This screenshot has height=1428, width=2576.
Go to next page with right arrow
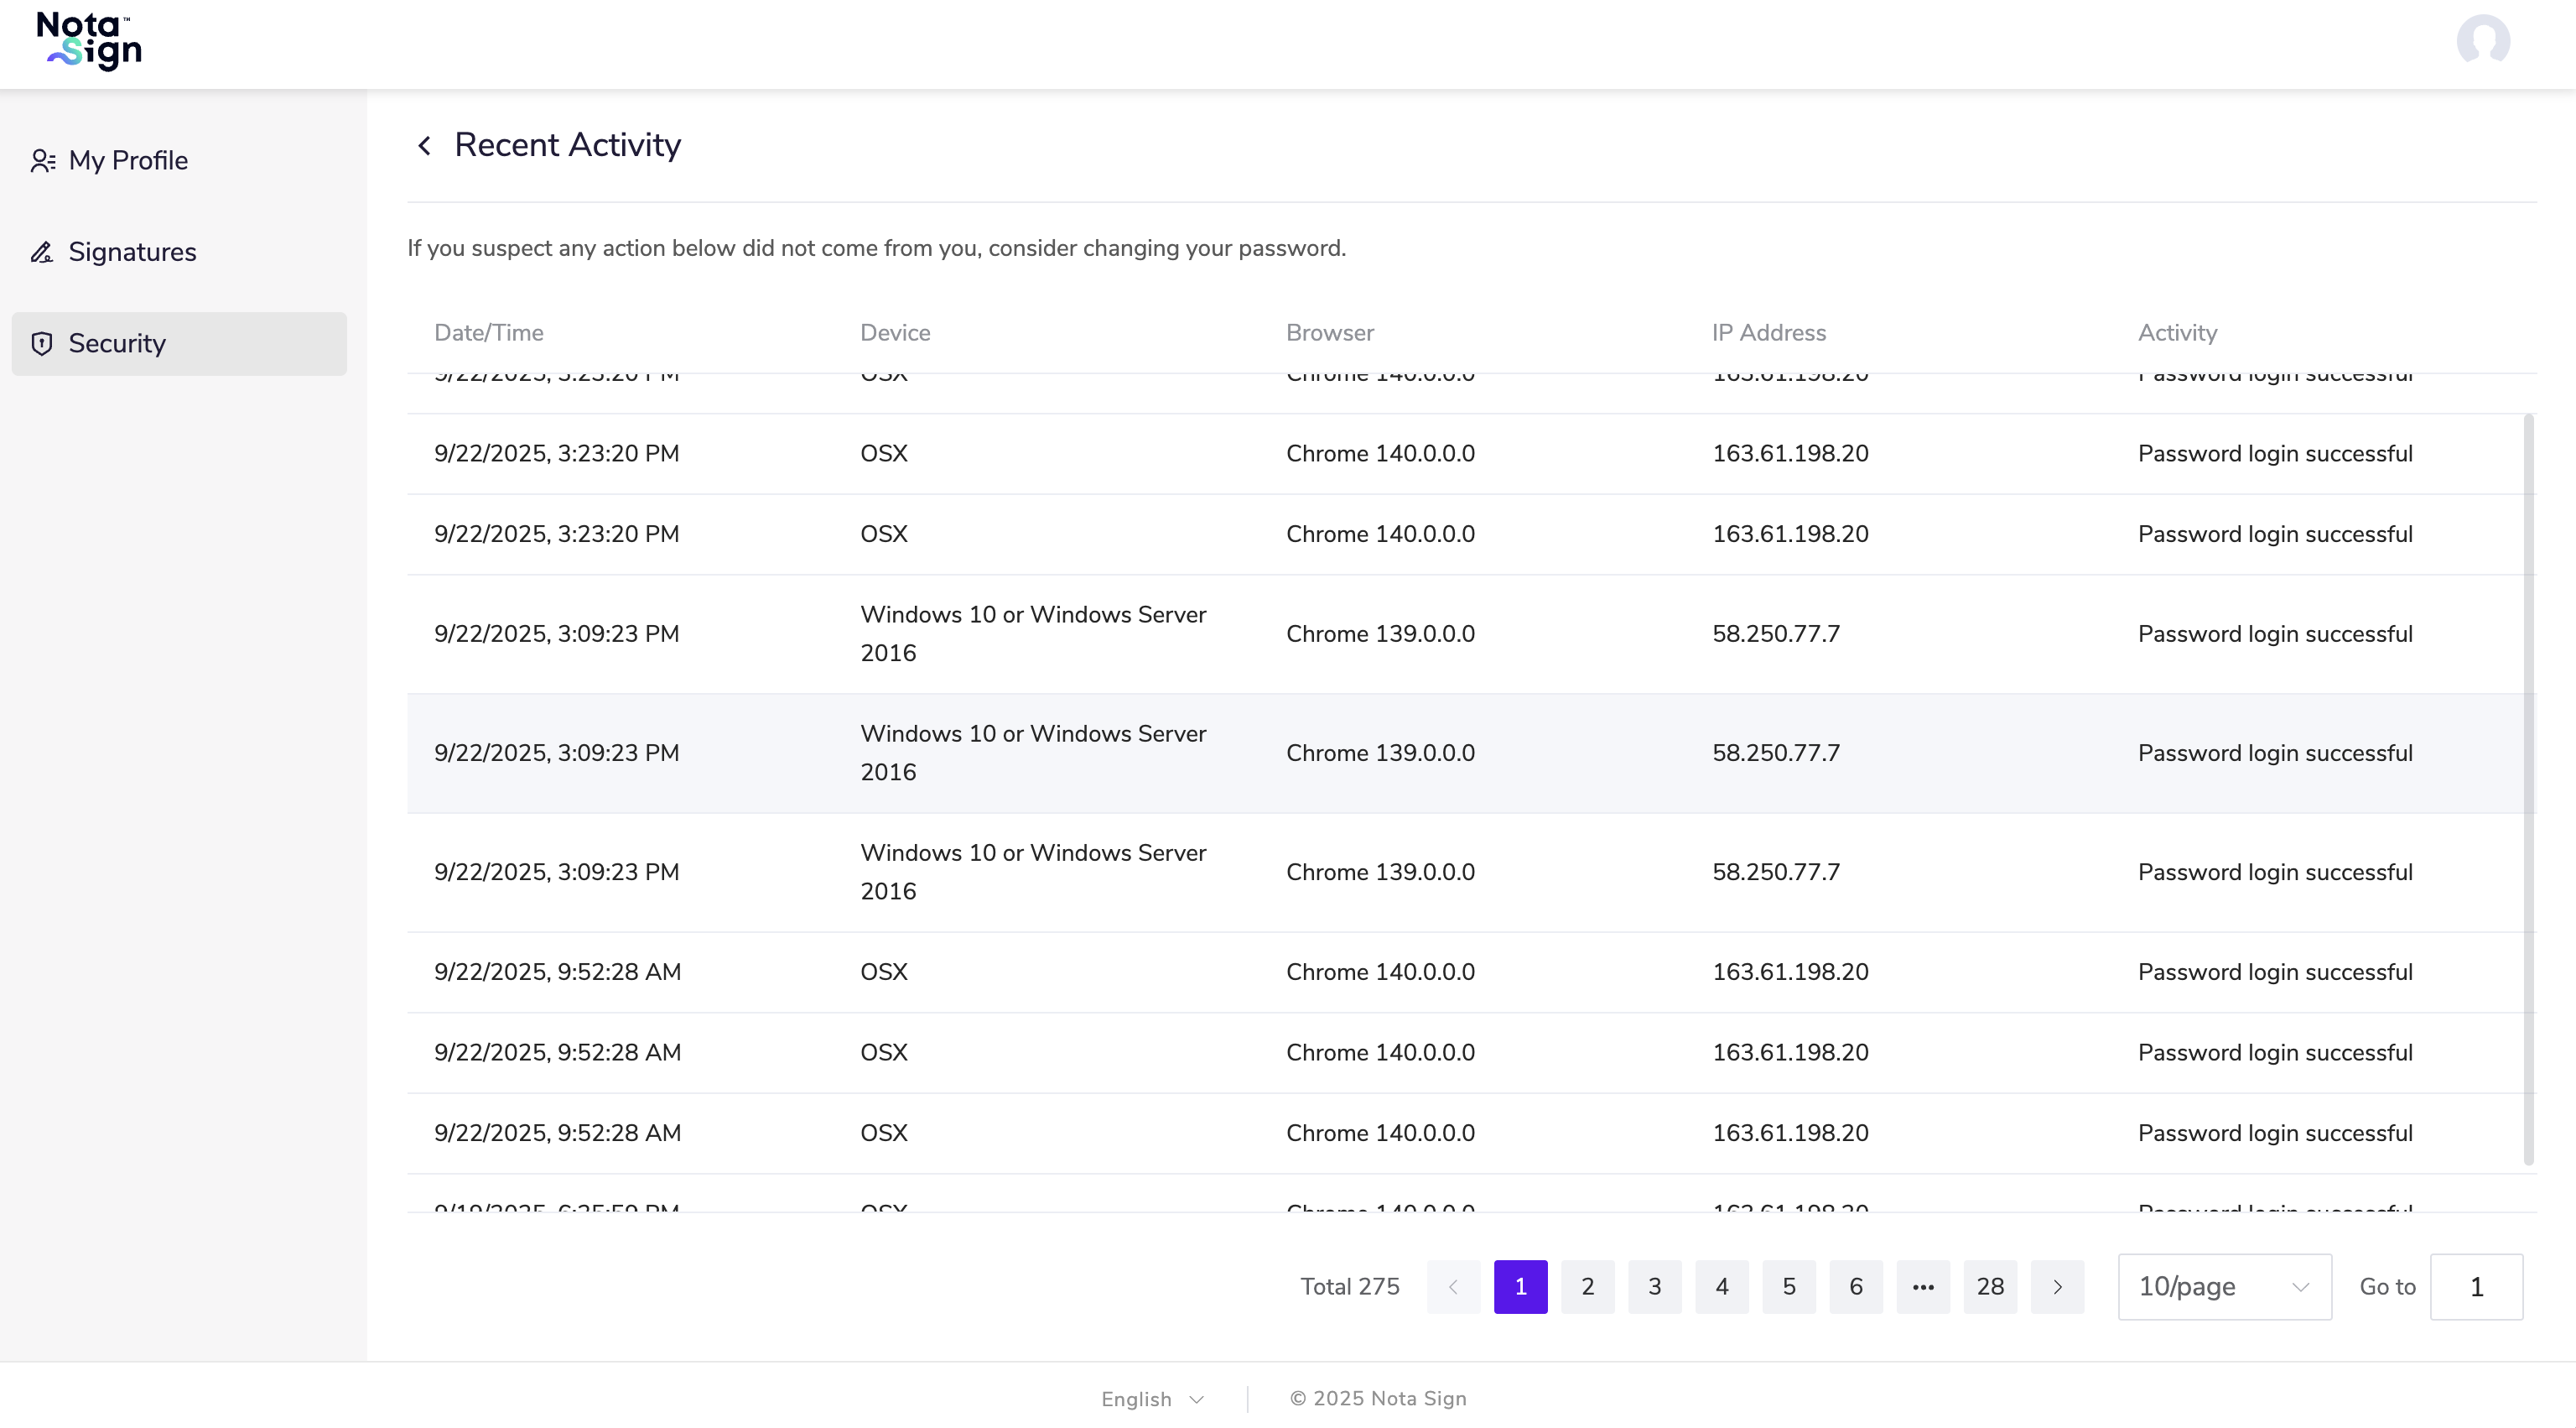tap(2057, 1287)
